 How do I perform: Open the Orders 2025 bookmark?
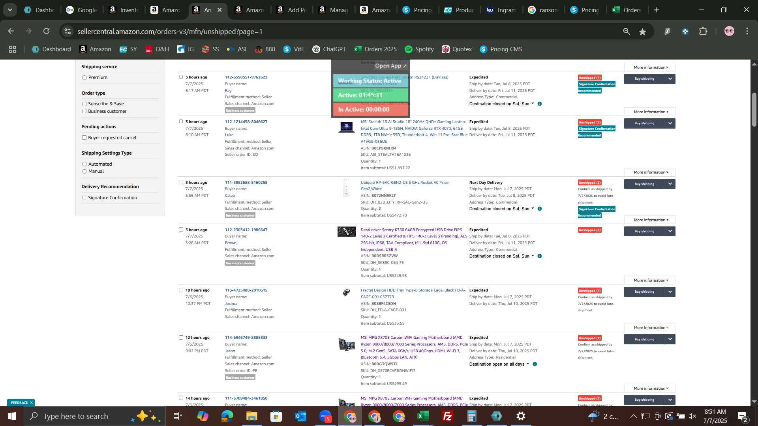point(375,49)
